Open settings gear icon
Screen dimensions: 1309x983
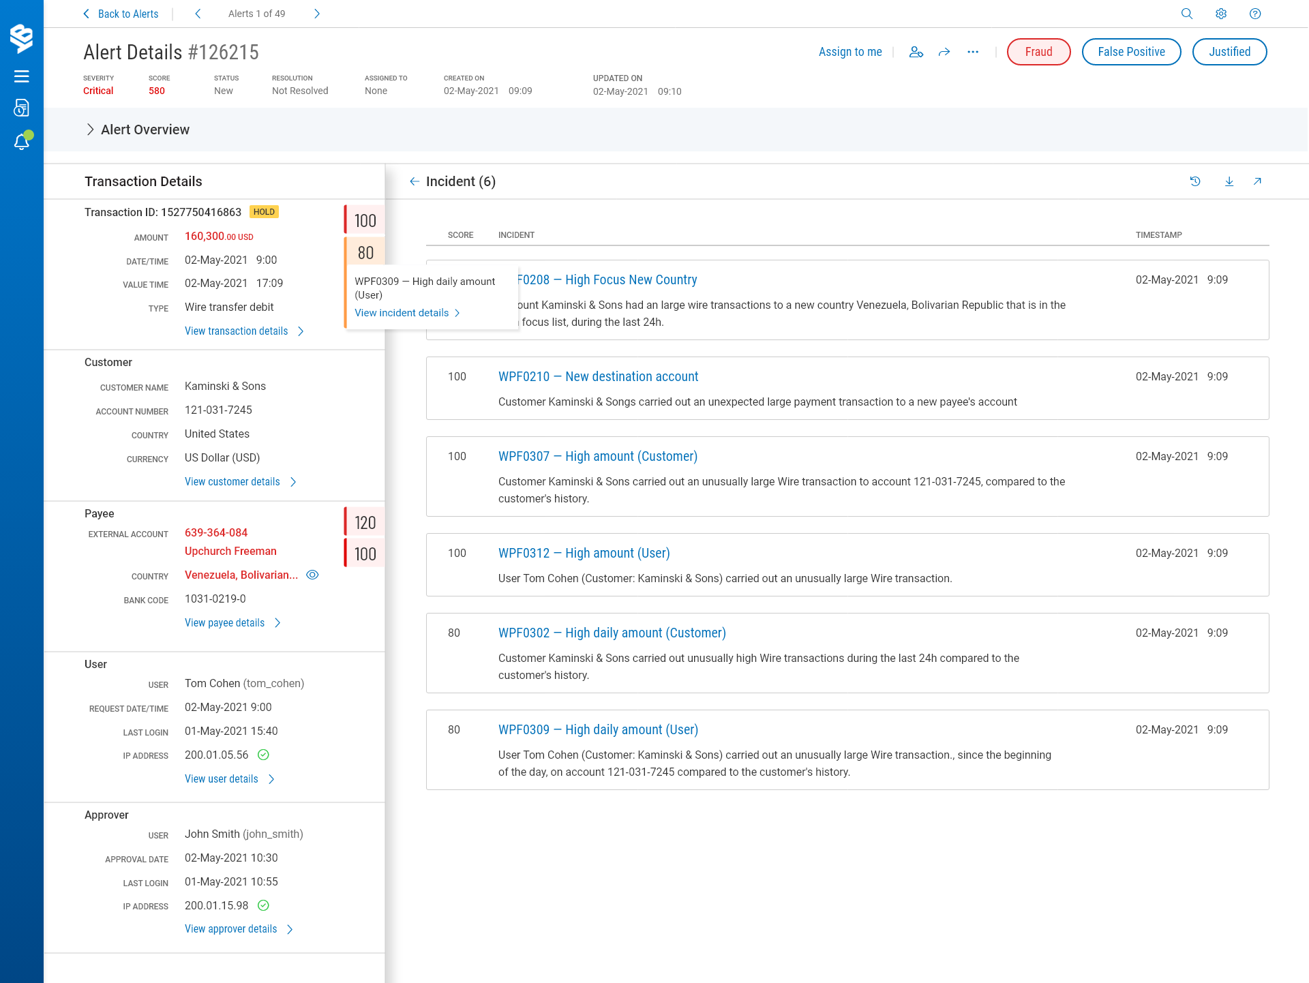1221,14
